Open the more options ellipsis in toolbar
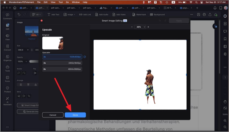Viewport: 229px width, 132px height. click(x=192, y=14)
